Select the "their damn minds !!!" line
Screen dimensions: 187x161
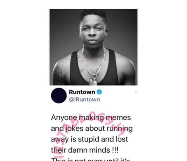pos(85,150)
